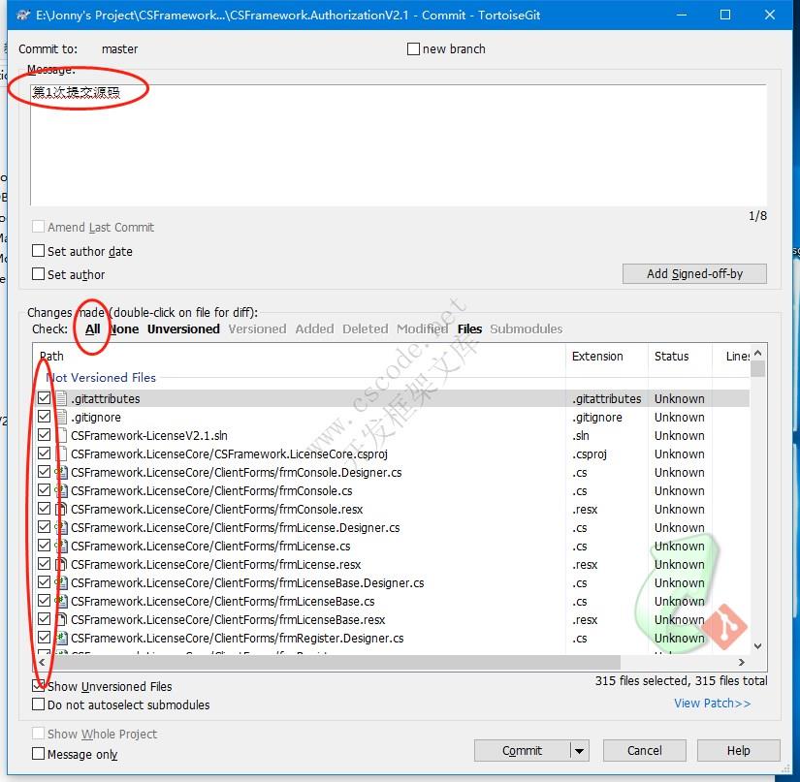Viewport: 800px width, 782px height.
Task: Uncheck the .gitignore file checkbox
Action: click(45, 417)
